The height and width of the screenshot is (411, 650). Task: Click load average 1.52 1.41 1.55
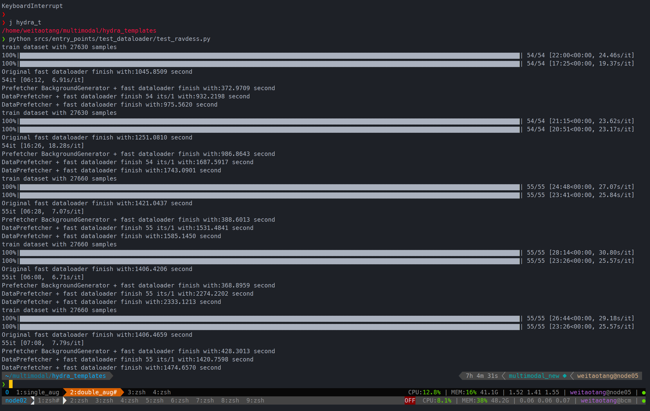[x=534, y=392]
